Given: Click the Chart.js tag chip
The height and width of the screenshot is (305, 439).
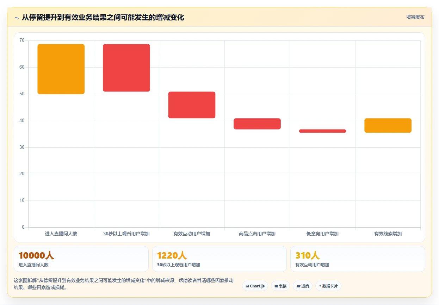Looking at the screenshot, I should tap(255, 286).
